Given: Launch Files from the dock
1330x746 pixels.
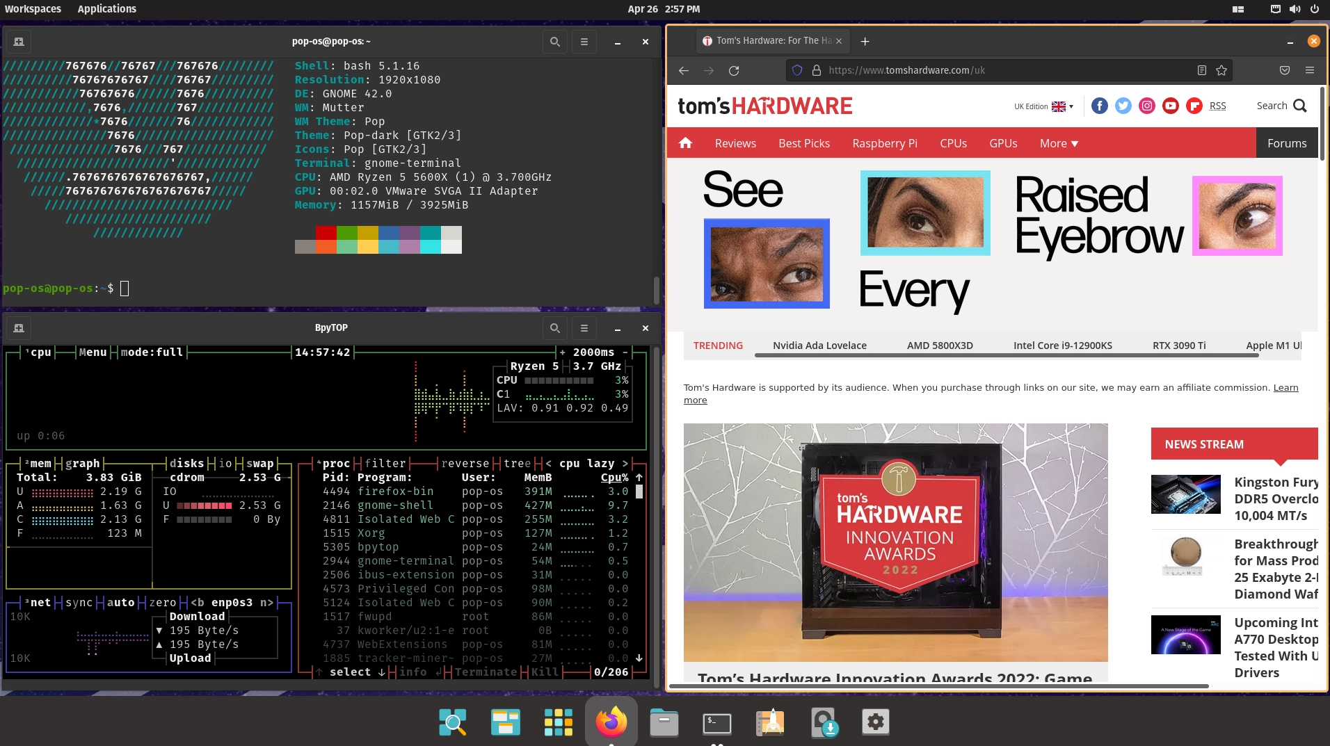Looking at the screenshot, I should [664, 722].
